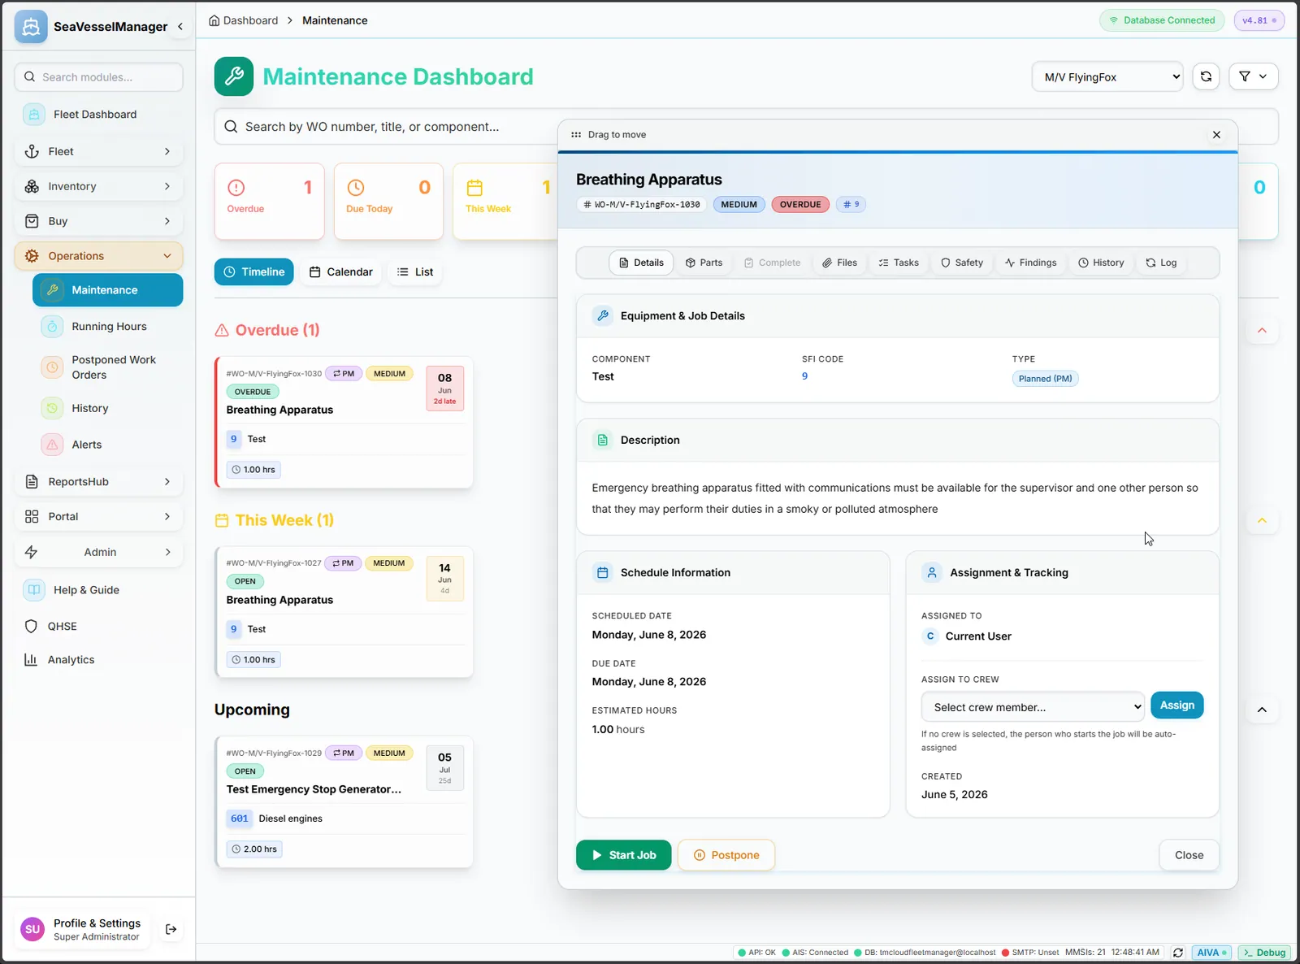Open the History tab in dialog
The image size is (1300, 964).
tap(1101, 263)
